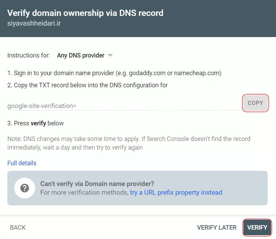This screenshot has width=276, height=239.
Task: Open the 'Any DNS provider' dropdown
Action: pos(81,55)
